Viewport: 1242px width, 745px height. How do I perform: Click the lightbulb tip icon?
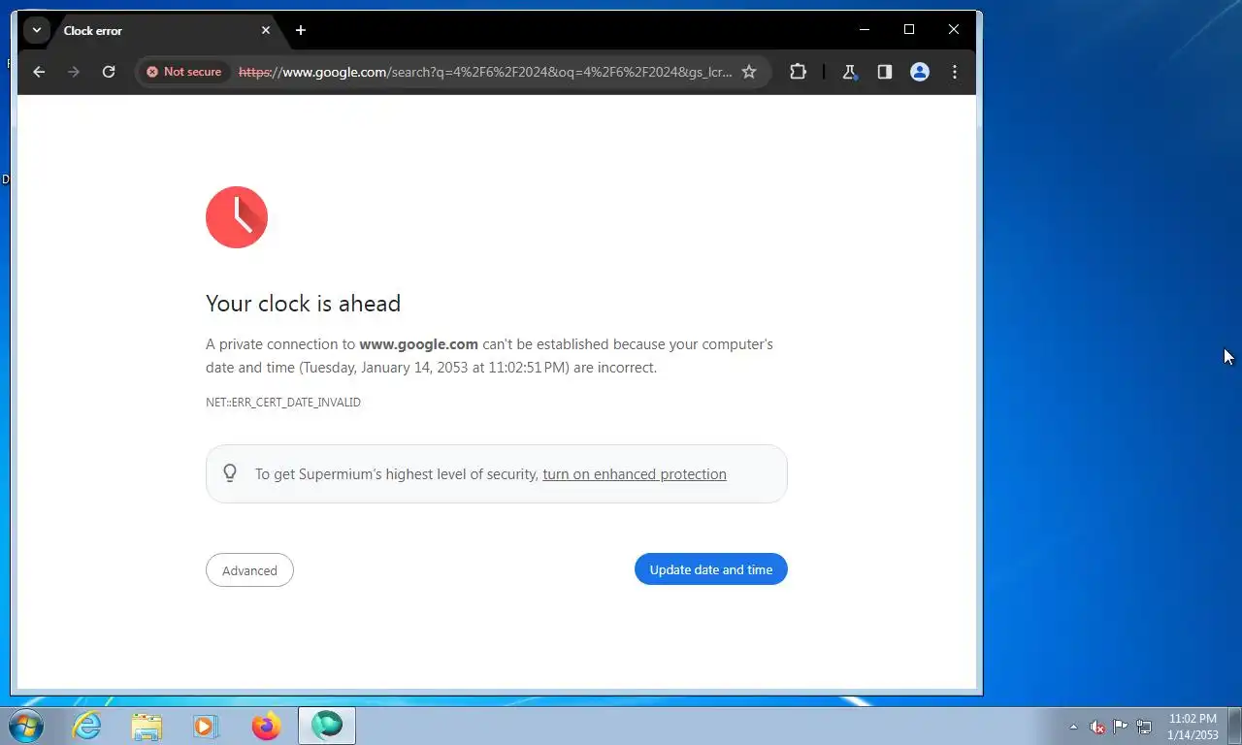[230, 473]
